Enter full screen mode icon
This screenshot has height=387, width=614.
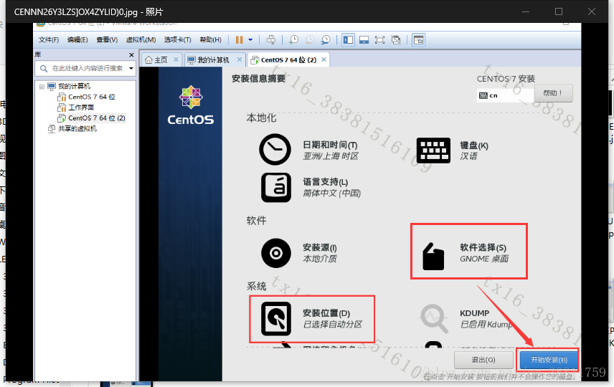tap(379, 39)
